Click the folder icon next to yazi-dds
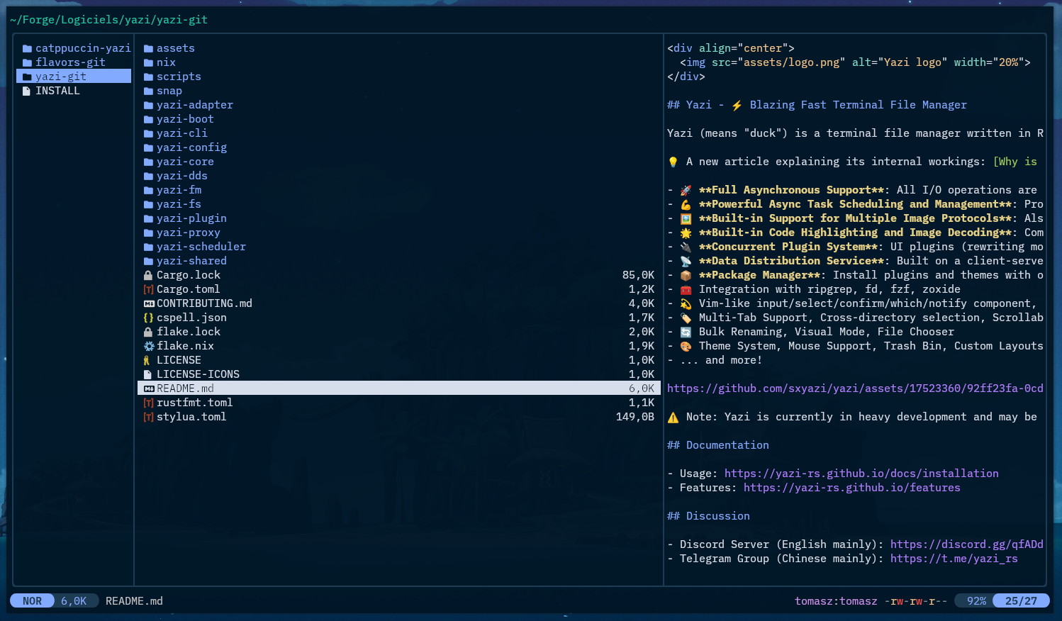The image size is (1062, 621). coord(148,176)
